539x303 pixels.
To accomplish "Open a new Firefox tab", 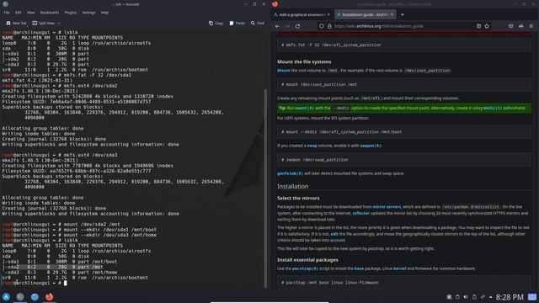I will click(403, 15).
